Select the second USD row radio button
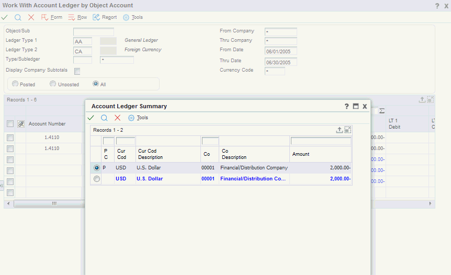Viewport: 451px width, 275px height. (x=96, y=179)
